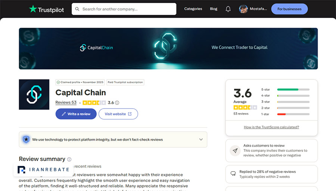
Task: Click the reply speech bubble icon
Action: [233, 173]
